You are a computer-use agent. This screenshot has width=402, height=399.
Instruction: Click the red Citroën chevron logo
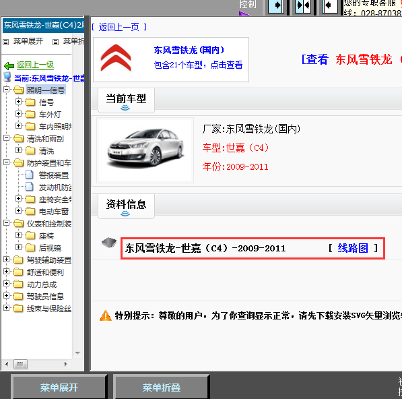pos(116,58)
